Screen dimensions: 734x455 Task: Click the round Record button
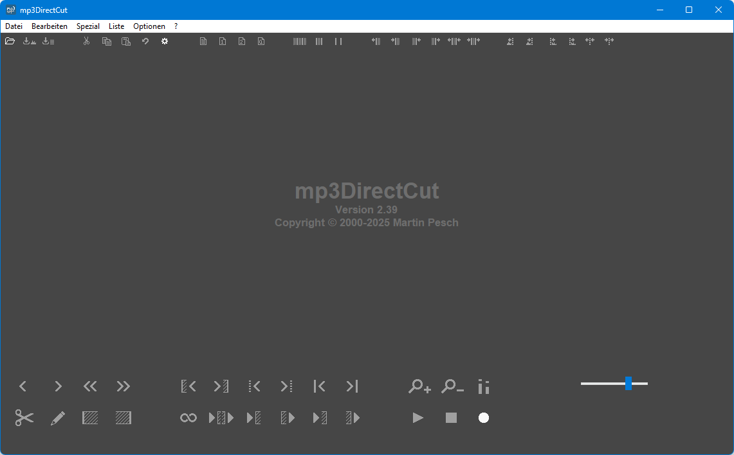pos(484,418)
